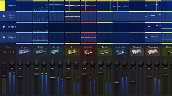Viewport: 172px width, 96px height.
Task: Click the Lexington volume fader handle
Action: point(85,74)
